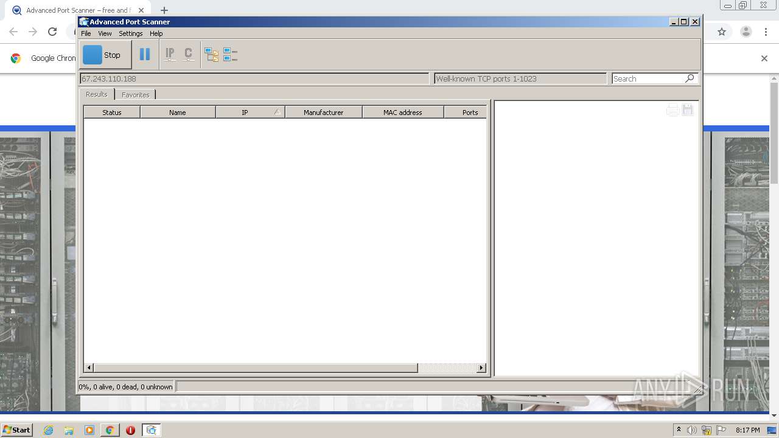Image resolution: width=779 pixels, height=438 pixels.
Task: Expand all results tree icon
Action: 211,55
